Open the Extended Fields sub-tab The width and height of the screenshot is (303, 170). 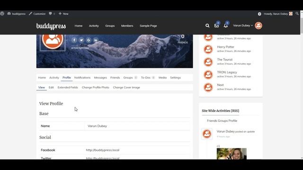[68, 87]
